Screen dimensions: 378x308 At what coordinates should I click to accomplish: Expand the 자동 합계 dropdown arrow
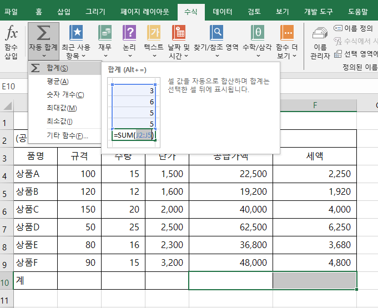[44, 56]
